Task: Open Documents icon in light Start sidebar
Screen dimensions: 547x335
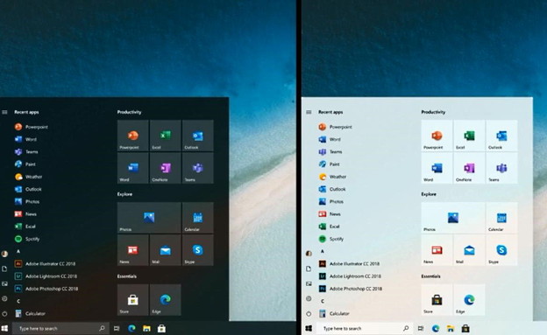Action: [309, 269]
